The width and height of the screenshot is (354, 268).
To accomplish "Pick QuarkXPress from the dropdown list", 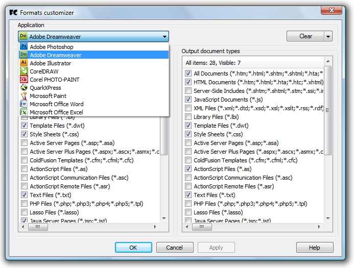I will 94,87.
